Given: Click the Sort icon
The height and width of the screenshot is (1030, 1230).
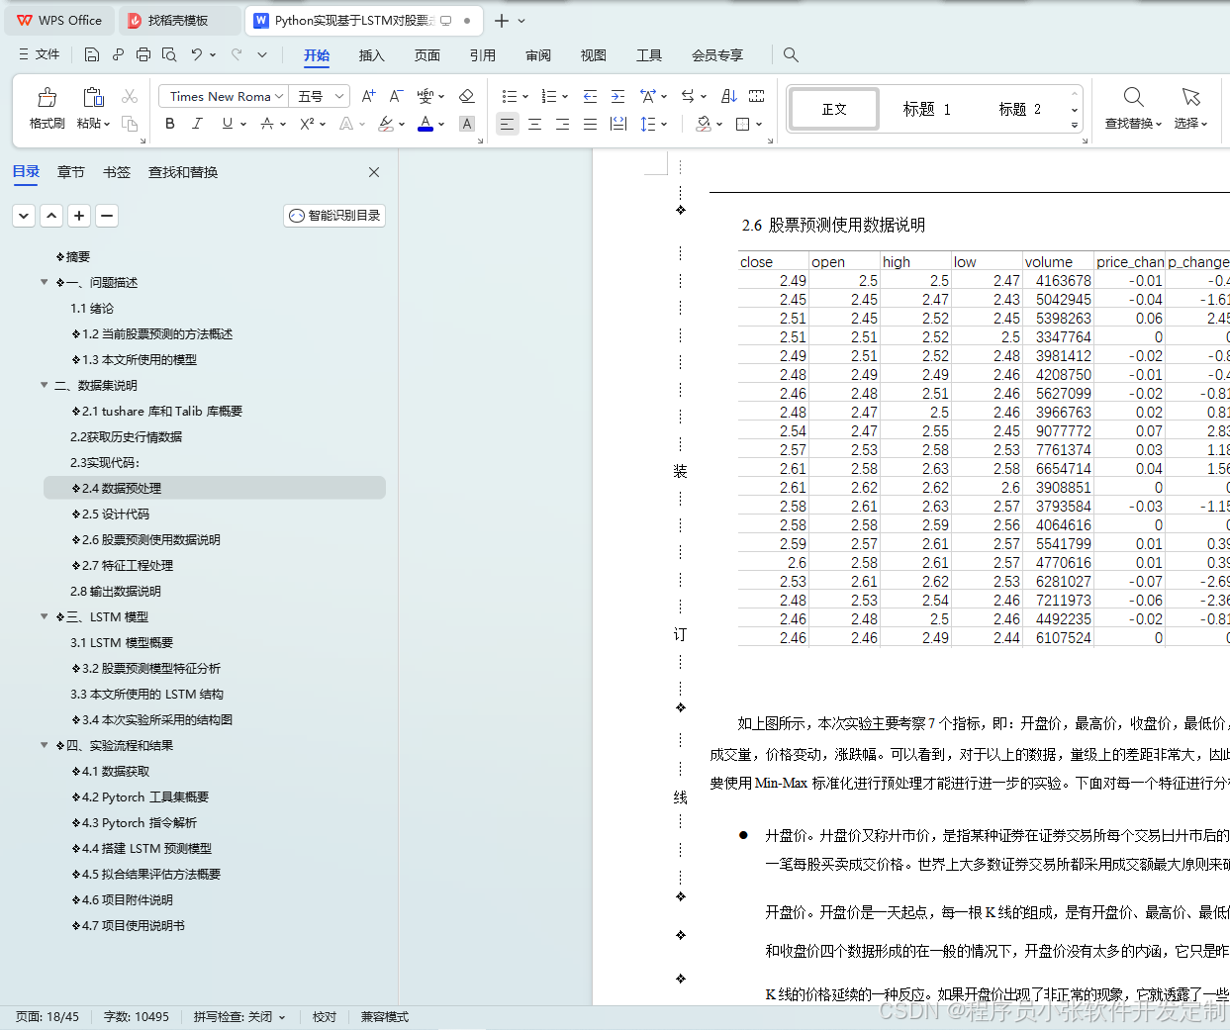Looking at the screenshot, I should [x=729, y=96].
